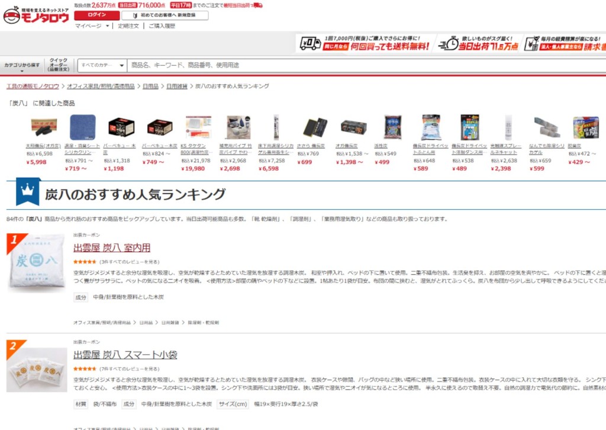Follow the 活性炭 product name link
This screenshot has height=430, width=606.
pos(381,146)
